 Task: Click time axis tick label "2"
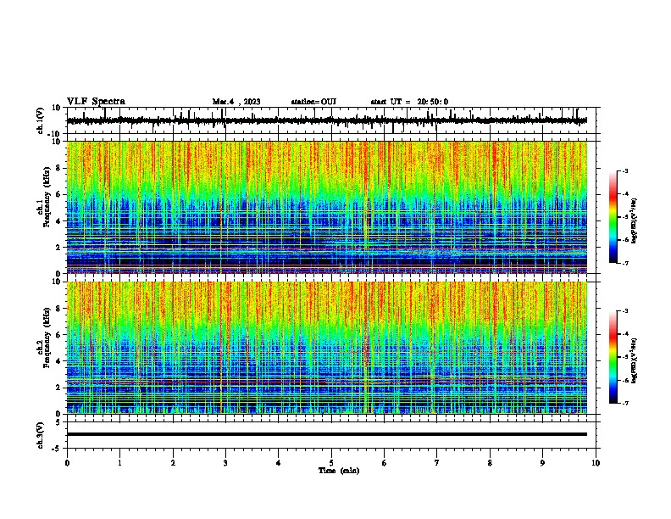tap(173, 463)
